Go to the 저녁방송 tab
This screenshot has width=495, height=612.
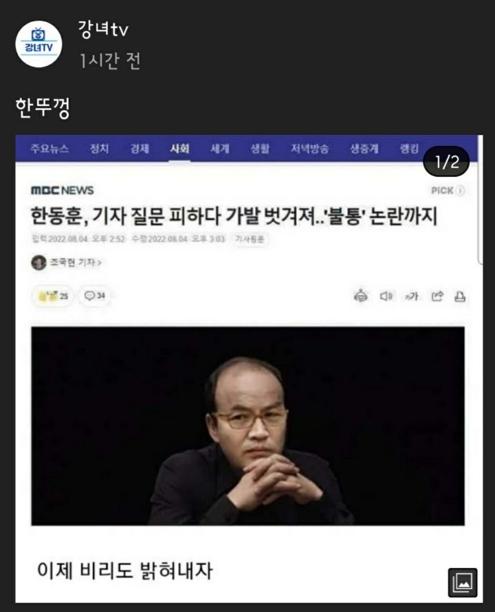(309, 149)
